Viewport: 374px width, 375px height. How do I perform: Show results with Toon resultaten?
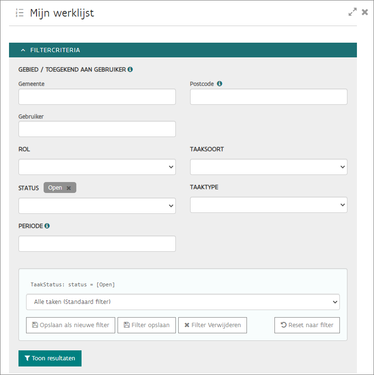pyautogui.click(x=50, y=358)
